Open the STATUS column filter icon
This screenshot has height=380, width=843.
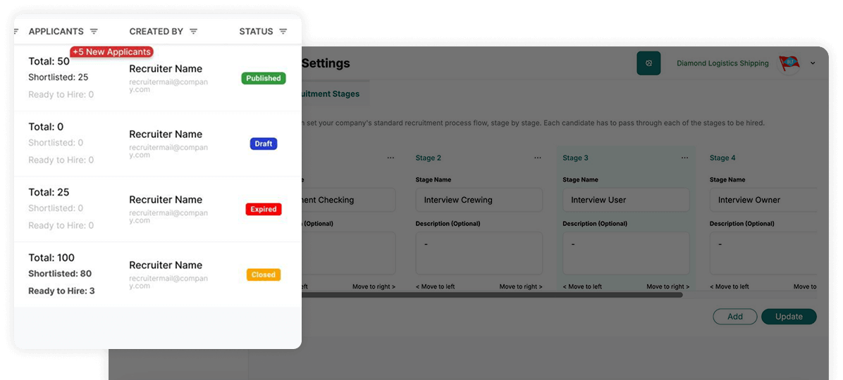click(x=283, y=32)
